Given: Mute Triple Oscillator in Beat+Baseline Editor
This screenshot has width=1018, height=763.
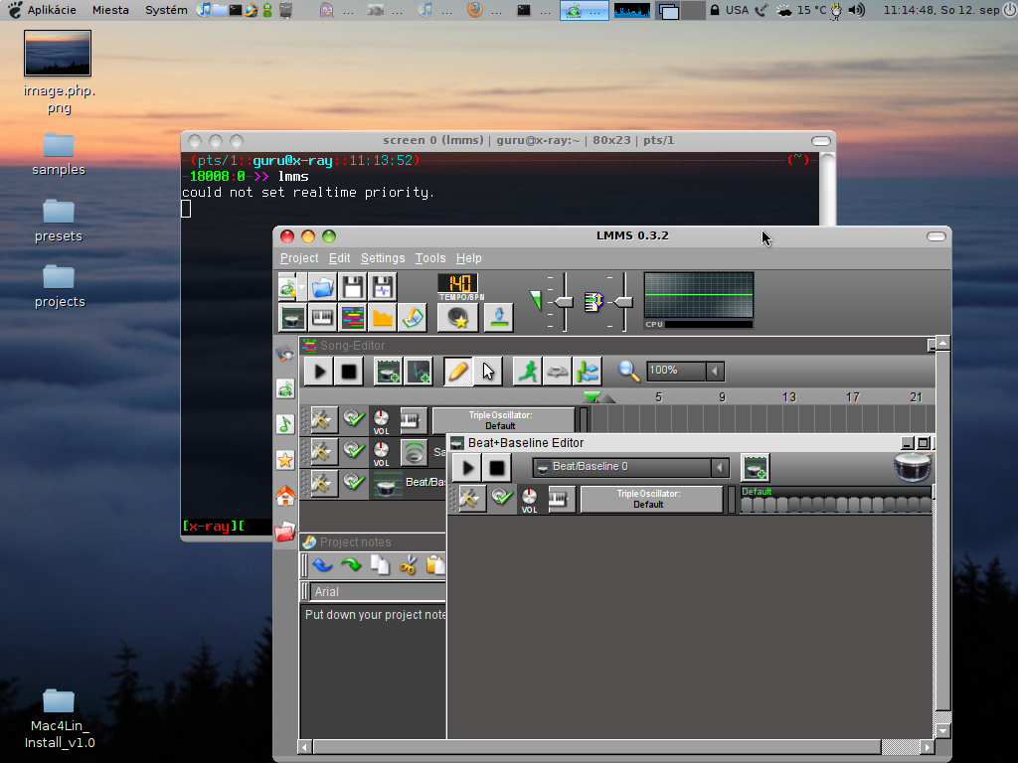Looking at the screenshot, I should click(x=502, y=497).
